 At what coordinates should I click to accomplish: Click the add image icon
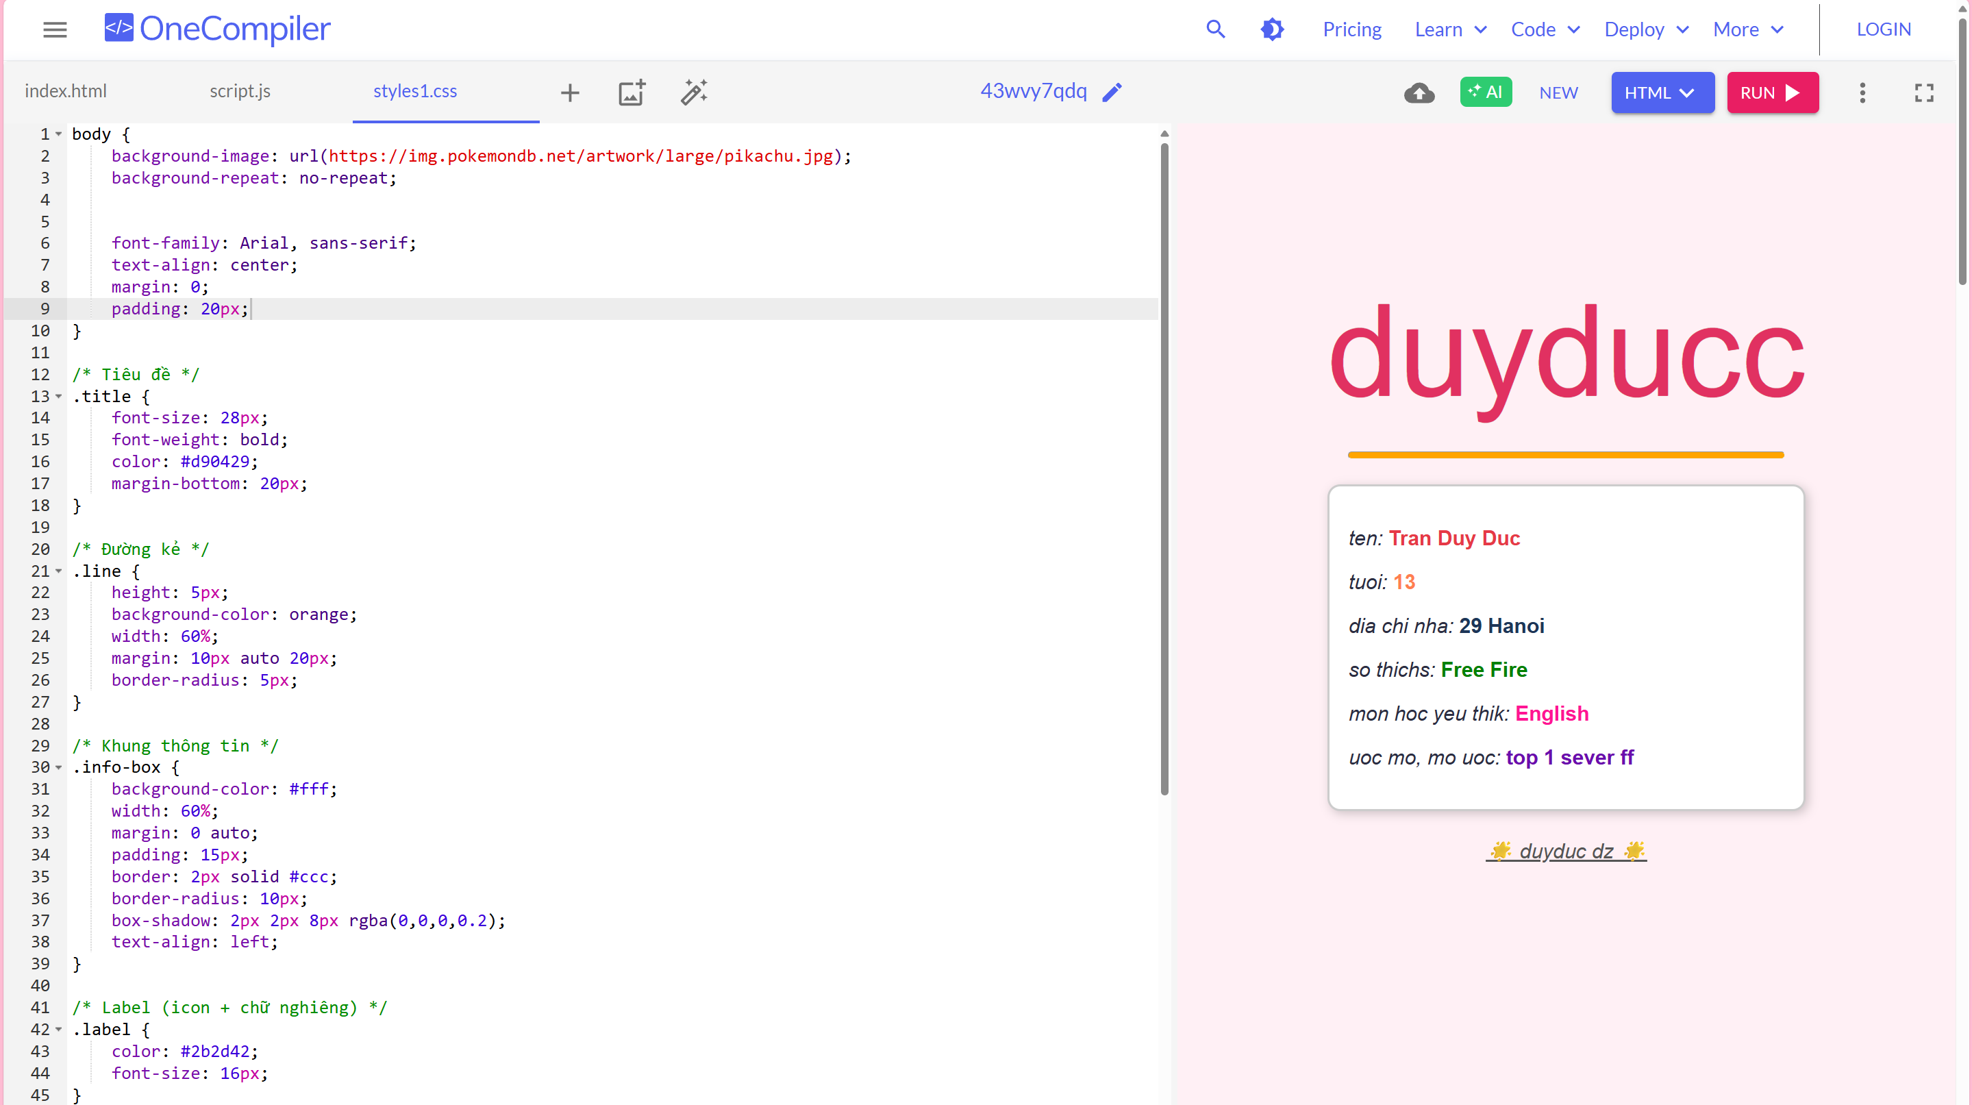click(631, 92)
